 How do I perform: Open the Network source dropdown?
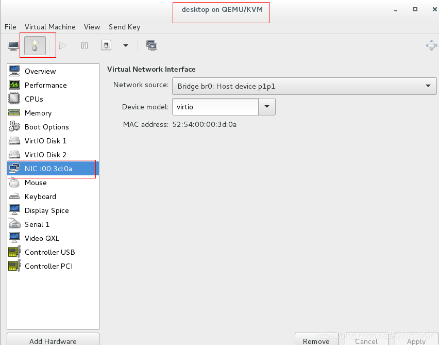[305, 86]
